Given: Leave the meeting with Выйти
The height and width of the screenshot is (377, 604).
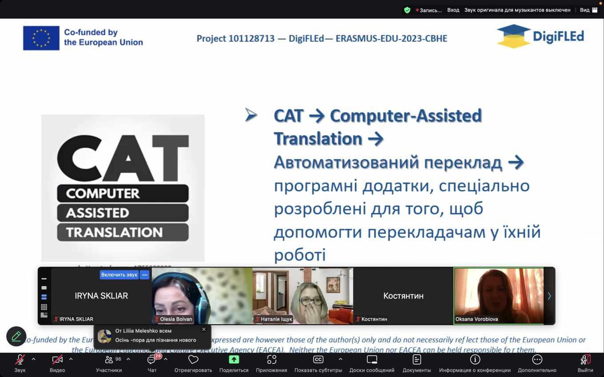Looking at the screenshot, I should [585, 360].
